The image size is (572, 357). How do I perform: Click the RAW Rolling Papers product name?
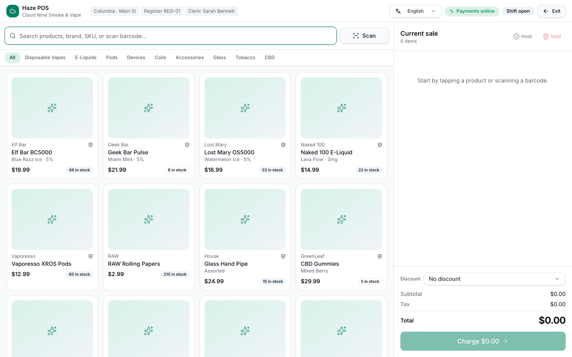[x=134, y=264]
